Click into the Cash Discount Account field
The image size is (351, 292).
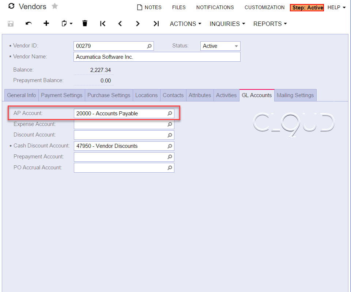[x=124, y=146]
